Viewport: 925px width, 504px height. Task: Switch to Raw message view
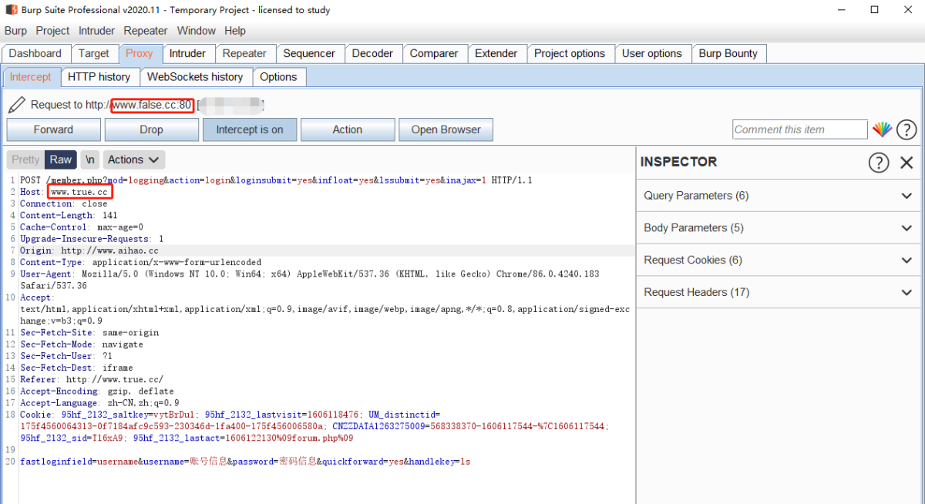click(x=60, y=160)
